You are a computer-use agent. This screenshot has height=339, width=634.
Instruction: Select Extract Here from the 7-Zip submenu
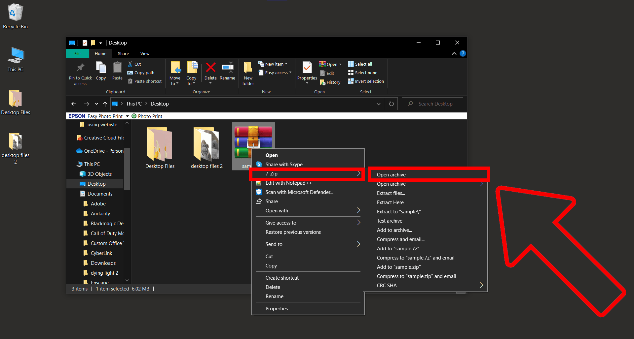[x=390, y=202]
